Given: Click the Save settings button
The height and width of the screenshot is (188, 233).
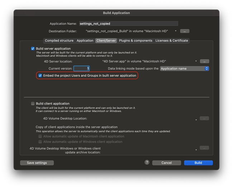Looking at the screenshot, I should pos(37,163).
